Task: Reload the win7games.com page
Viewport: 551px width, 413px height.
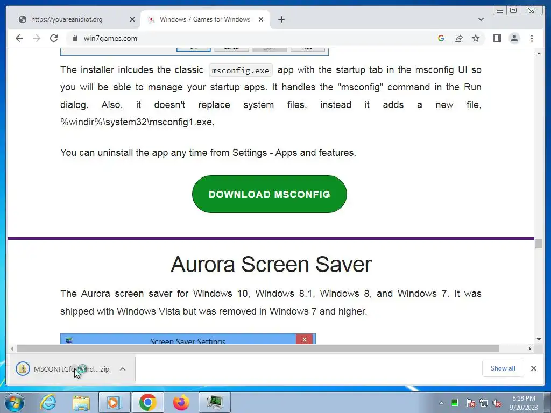Action: coord(54,38)
